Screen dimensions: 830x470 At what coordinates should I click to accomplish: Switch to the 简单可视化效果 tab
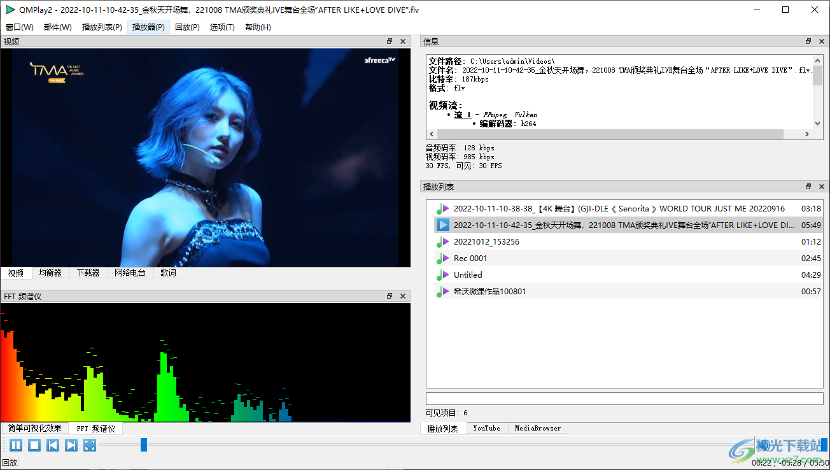(35, 429)
